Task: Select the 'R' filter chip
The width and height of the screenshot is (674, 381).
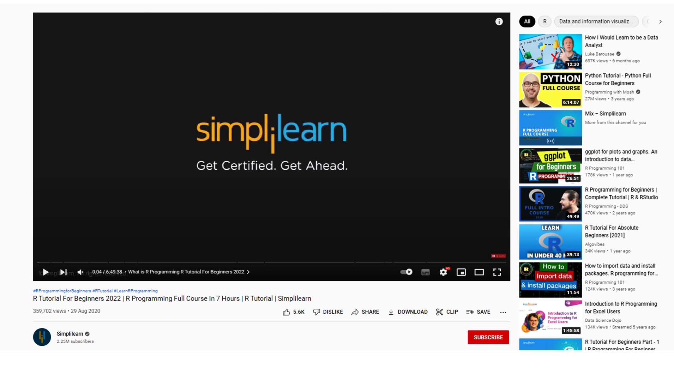Action: 544,22
